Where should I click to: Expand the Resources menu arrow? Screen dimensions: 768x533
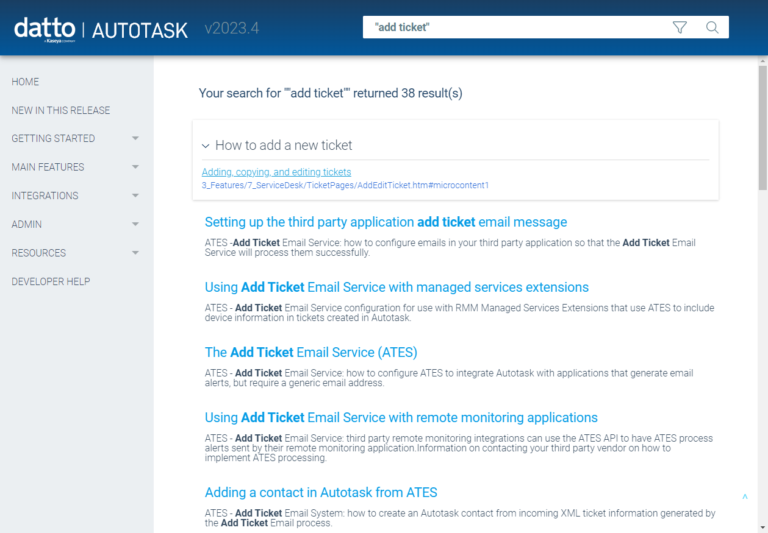(135, 253)
